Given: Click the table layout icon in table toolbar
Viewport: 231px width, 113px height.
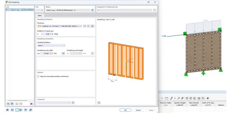Looking at the screenshot, I should pos(167,98).
